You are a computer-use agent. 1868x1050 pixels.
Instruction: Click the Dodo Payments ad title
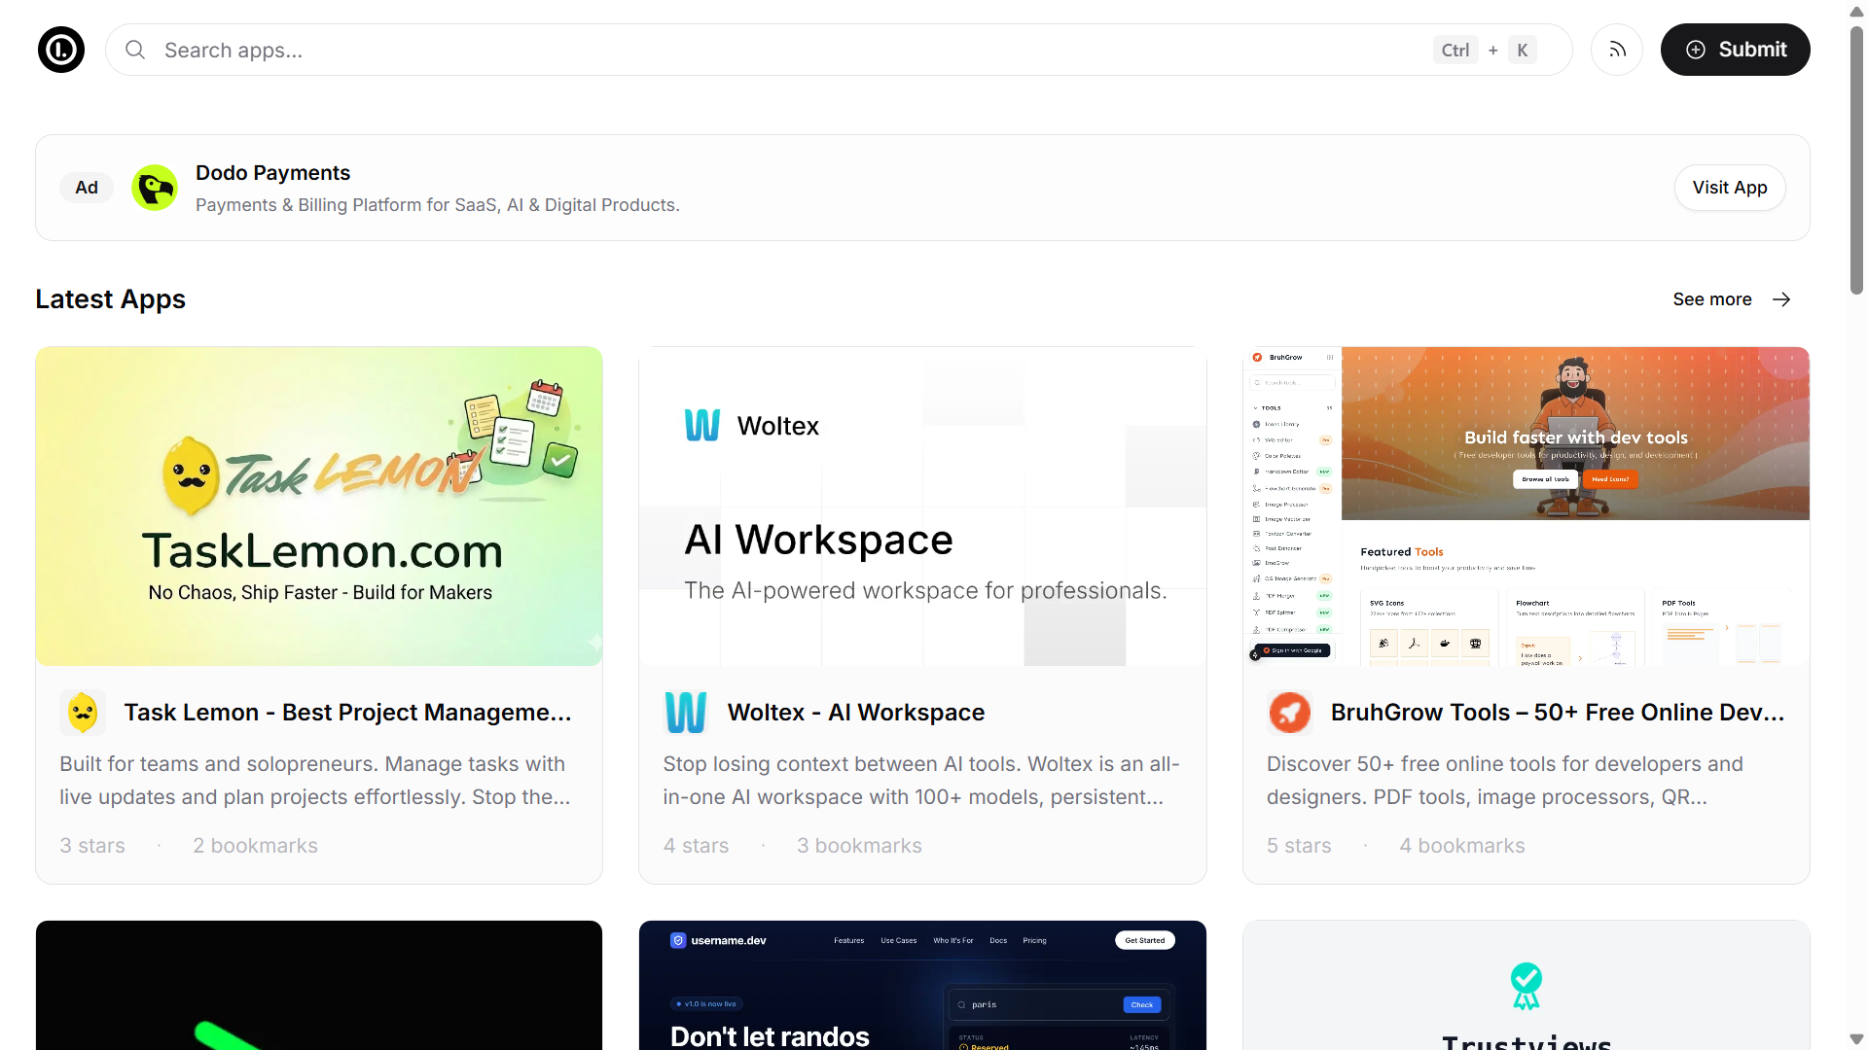pyautogui.click(x=272, y=173)
